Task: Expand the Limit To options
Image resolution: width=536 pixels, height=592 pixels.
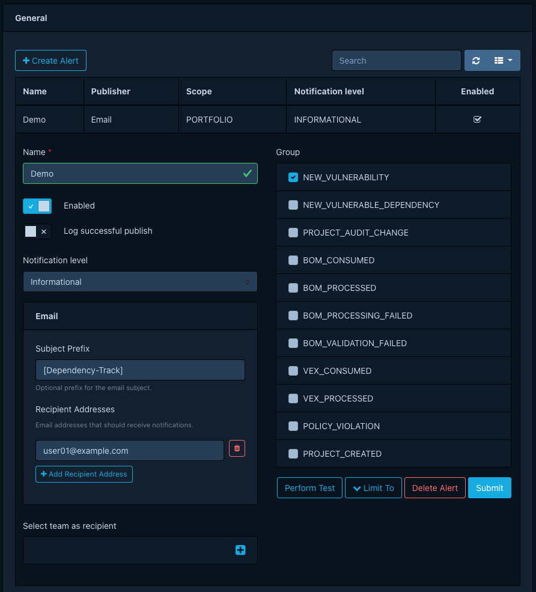Action: pos(373,487)
